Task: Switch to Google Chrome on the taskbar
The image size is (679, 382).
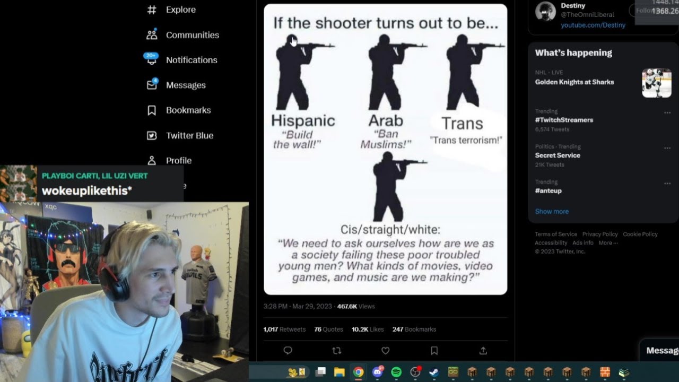Action: [x=359, y=372]
